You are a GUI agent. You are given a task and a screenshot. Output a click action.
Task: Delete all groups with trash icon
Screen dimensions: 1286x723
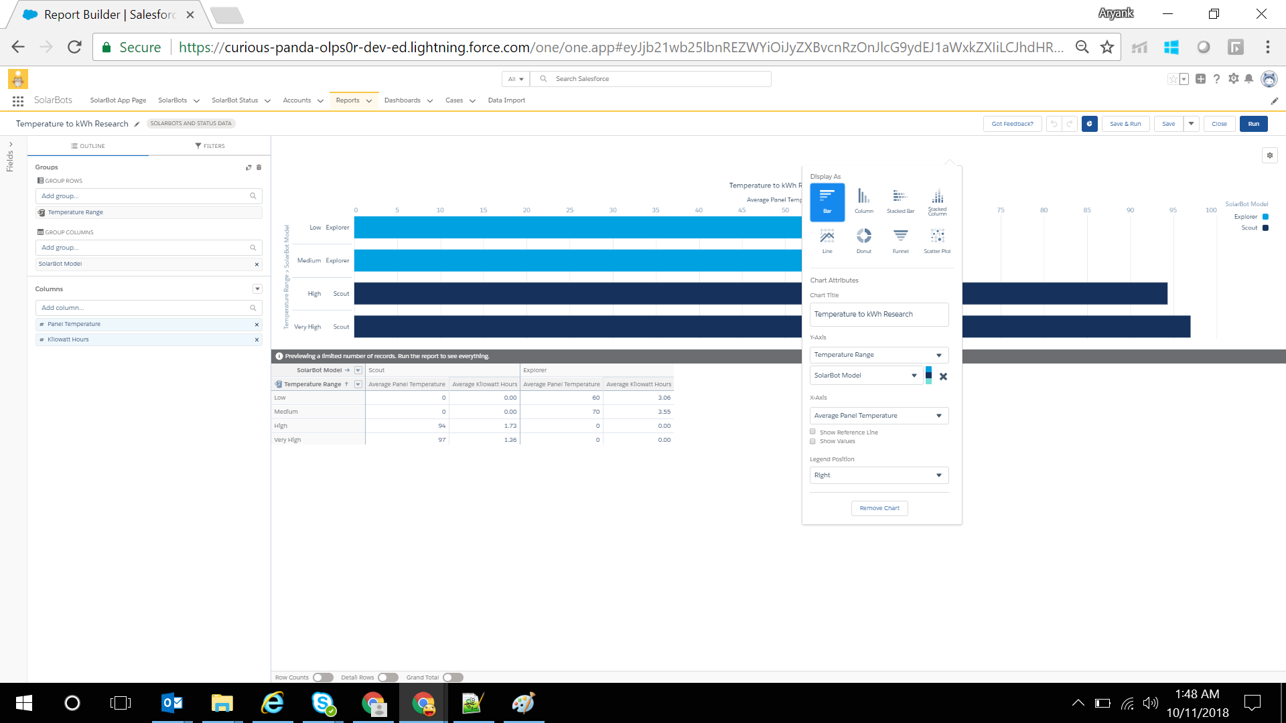(x=259, y=167)
